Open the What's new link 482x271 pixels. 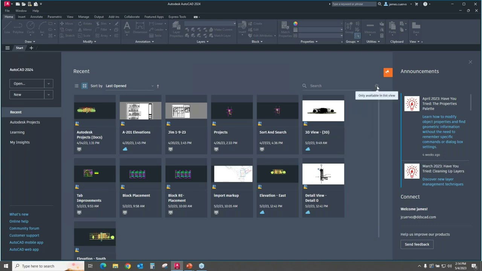pos(19,214)
